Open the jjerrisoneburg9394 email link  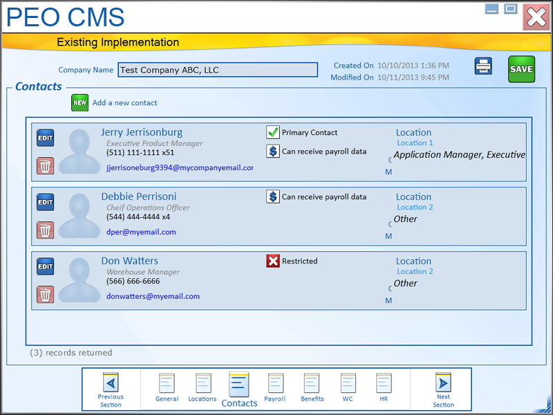point(180,168)
